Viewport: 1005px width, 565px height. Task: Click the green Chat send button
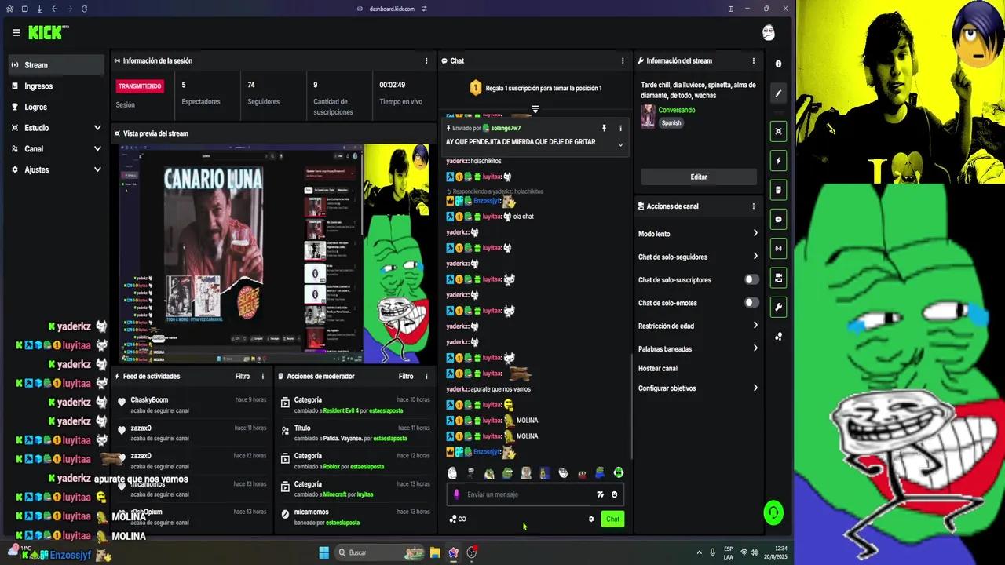(x=612, y=519)
